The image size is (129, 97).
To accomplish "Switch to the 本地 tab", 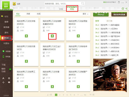I will [61, 9].
